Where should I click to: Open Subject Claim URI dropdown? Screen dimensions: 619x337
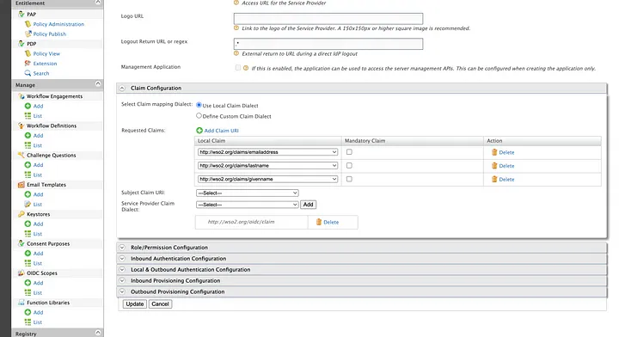pyautogui.click(x=247, y=193)
